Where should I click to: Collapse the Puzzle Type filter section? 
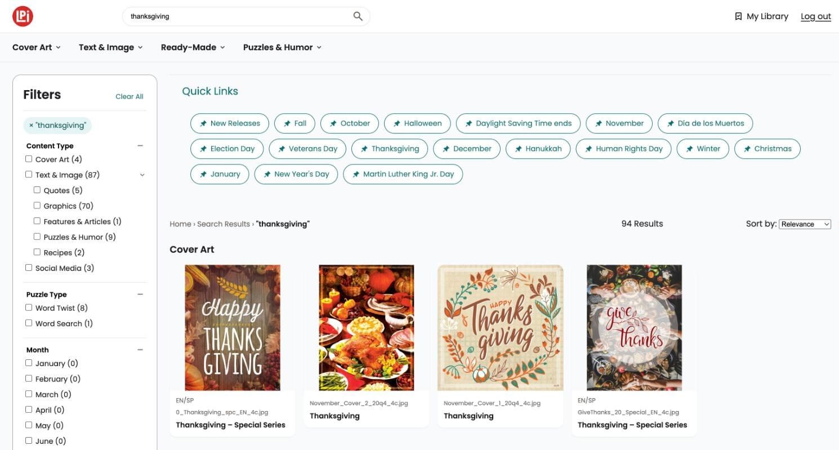pyautogui.click(x=140, y=294)
